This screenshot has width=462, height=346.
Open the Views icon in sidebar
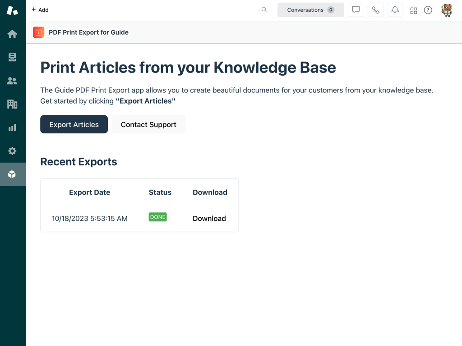[12, 57]
